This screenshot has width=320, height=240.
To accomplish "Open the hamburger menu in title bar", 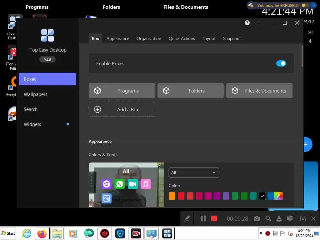I will [260, 23].
